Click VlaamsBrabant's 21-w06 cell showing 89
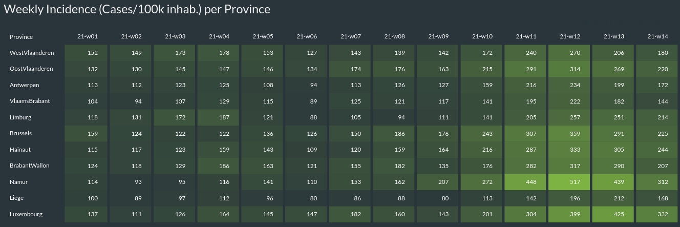Viewport: 680px width, 227px height. click(306, 101)
